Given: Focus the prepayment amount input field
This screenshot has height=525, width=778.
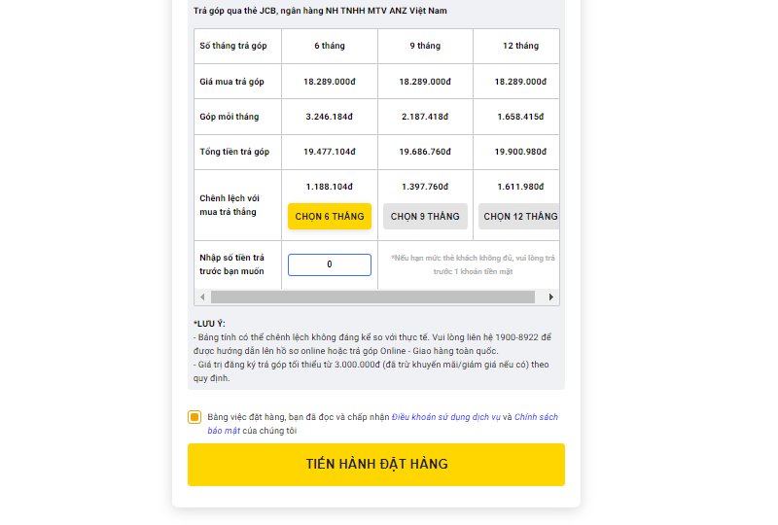Looking at the screenshot, I should click(x=330, y=264).
